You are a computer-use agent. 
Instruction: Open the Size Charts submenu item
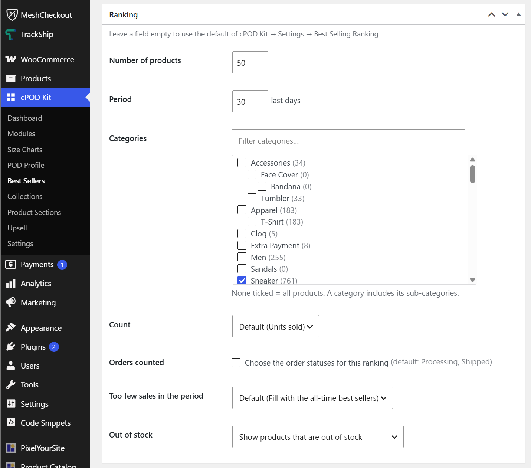point(25,150)
